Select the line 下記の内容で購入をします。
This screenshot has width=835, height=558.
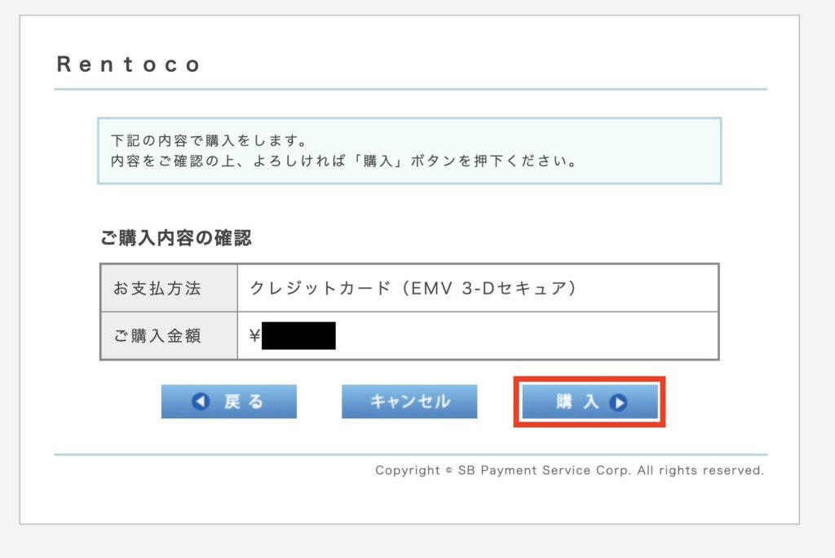coord(209,140)
